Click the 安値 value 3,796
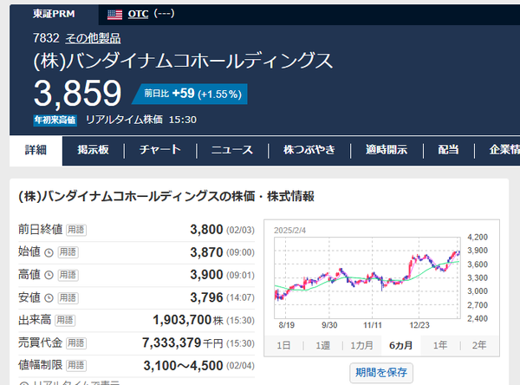The width and height of the screenshot is (520, 385). click(x=206, y=297)
